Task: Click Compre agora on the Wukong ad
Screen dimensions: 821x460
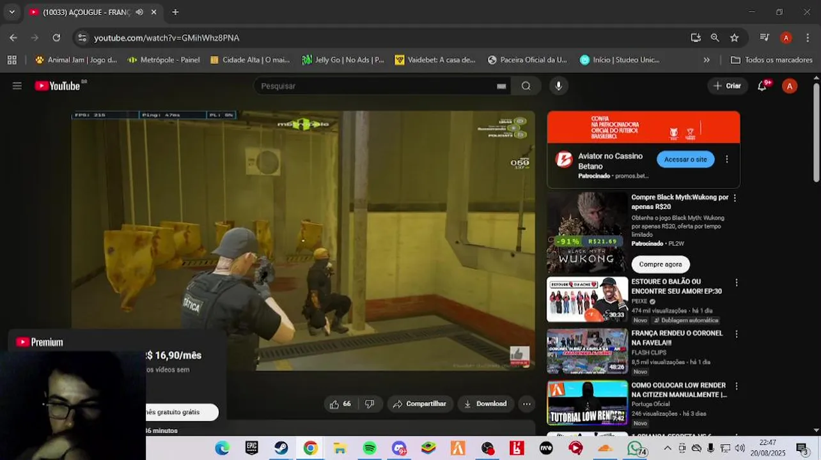Action: pos(661,264)
